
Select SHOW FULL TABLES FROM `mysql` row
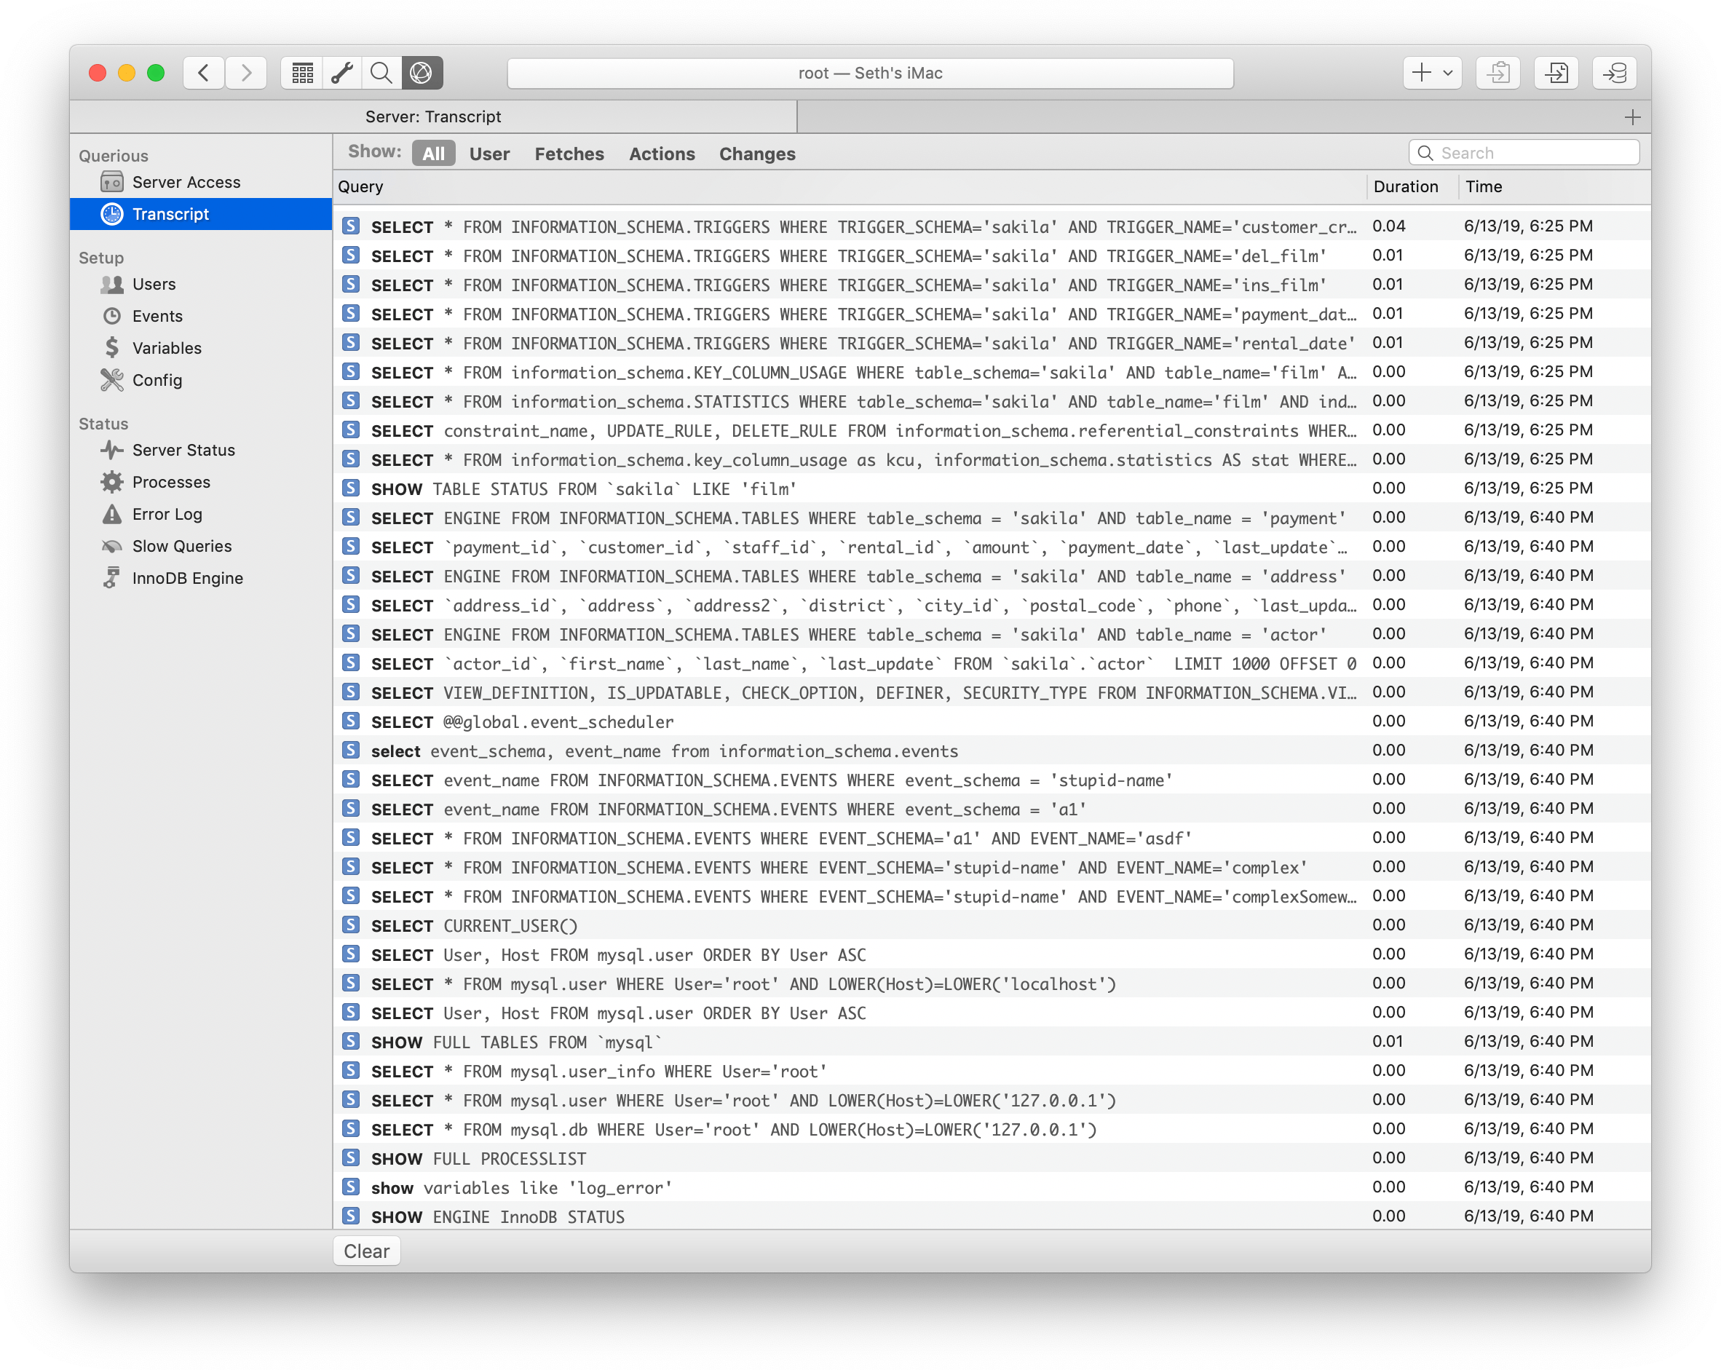pyautogui.click(x=992, y=1042)
